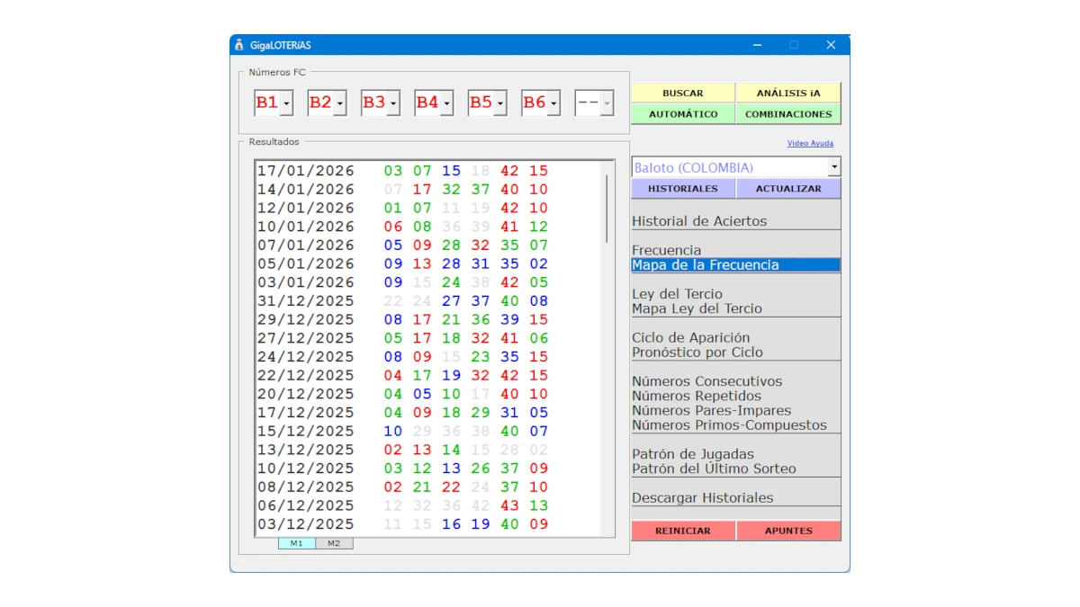The height and width of the screenshot is (607, 1080).
Task: Run AUTOMÁTICO number generation
Action: [x=682, y=114]
